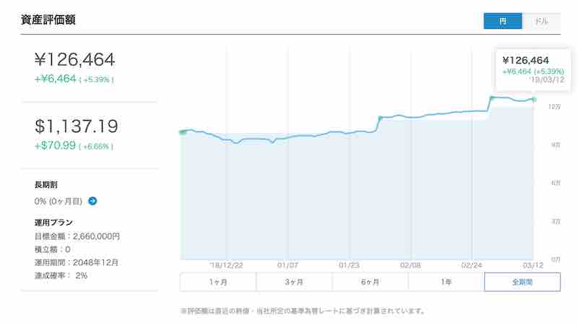
Task: Click the first data point at chart start
Action: point(181,132)
